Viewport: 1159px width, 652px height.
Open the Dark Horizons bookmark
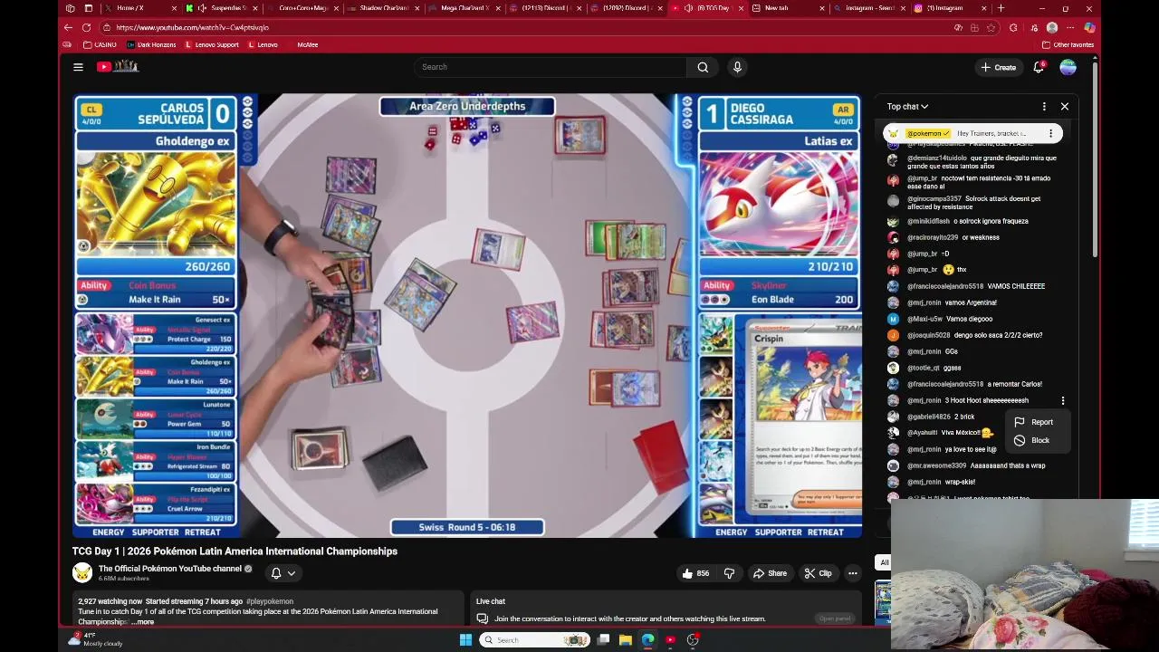[151, 44]
